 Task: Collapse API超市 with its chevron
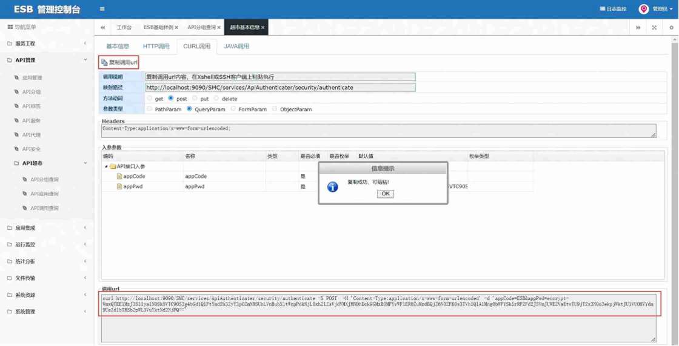pyautogui.click(x=85, y=163)
